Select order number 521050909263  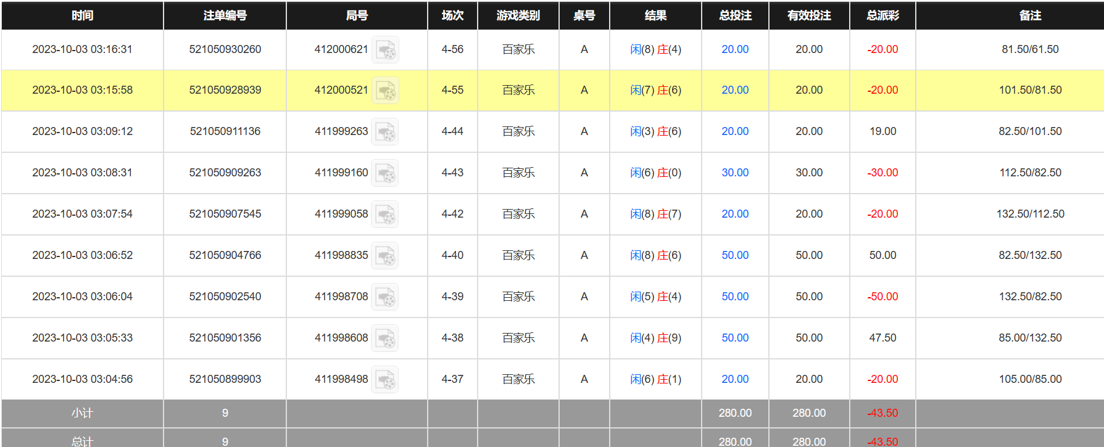tap(225, 173)
